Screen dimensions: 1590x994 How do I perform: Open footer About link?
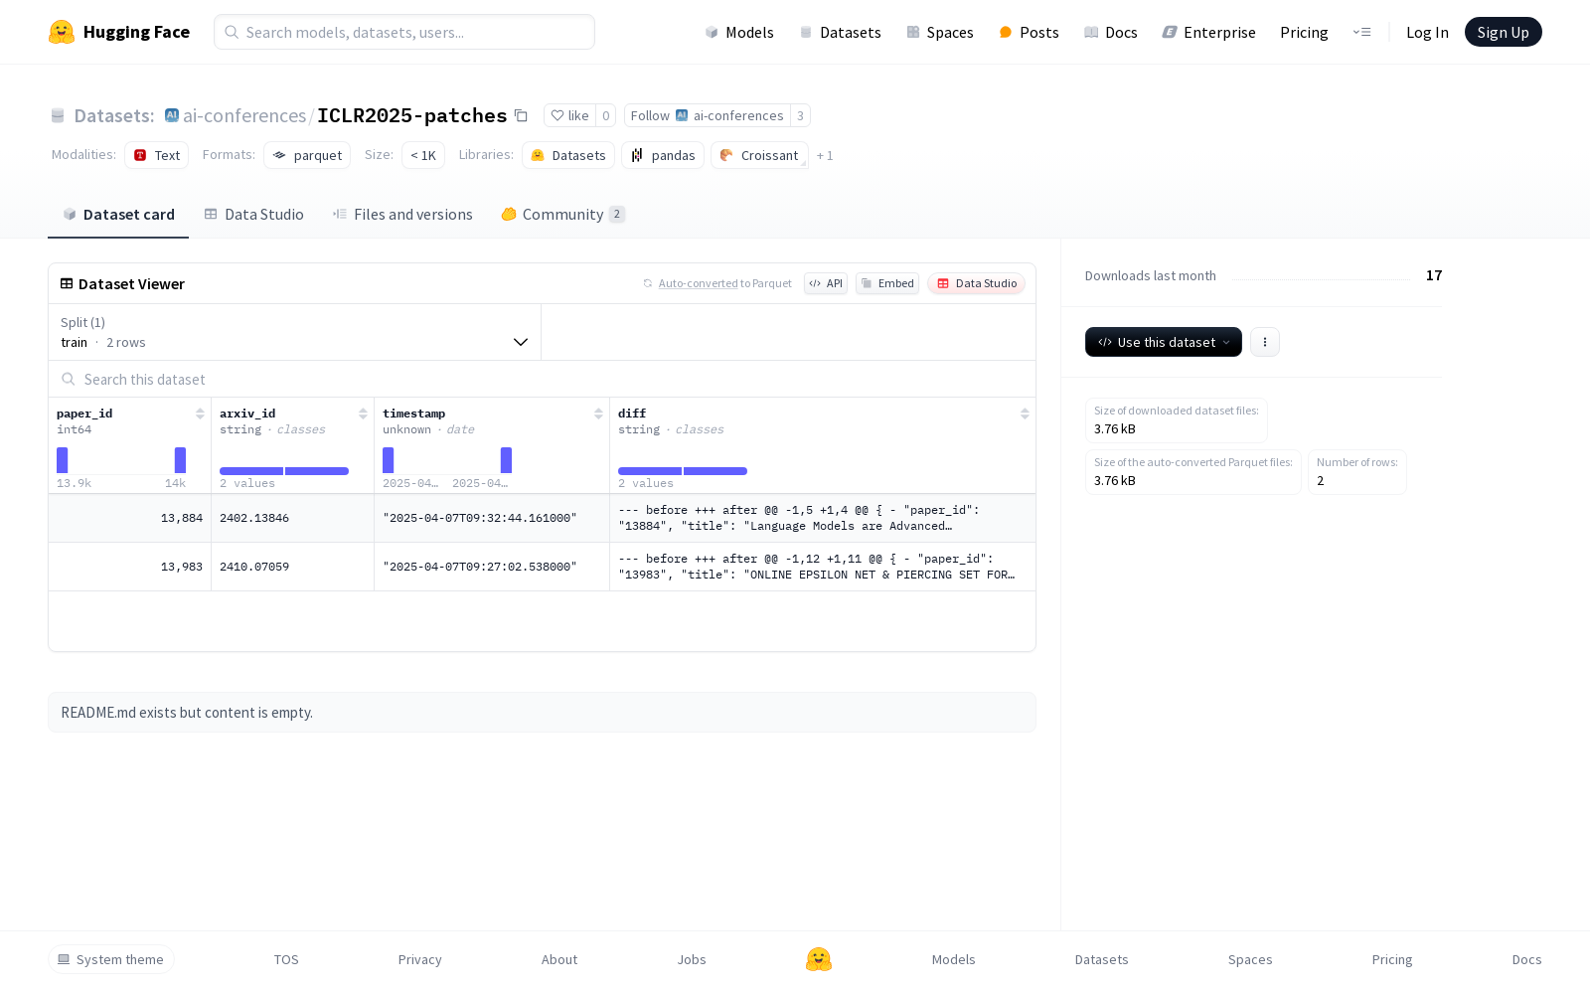(x=559, y=959)
